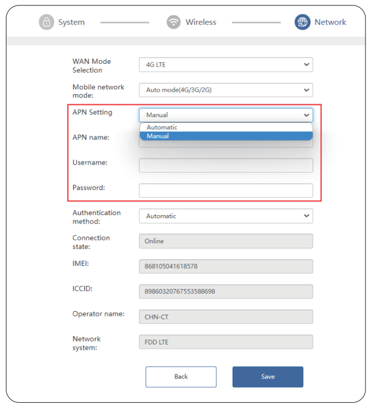The image size is (375, 410).
Task: Switch to the Wireless step label
Action: pos(200,23)
